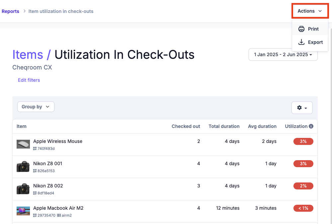Click the Utilization info icon
Viewport: 332px width, 224px height.
(311, 126)
